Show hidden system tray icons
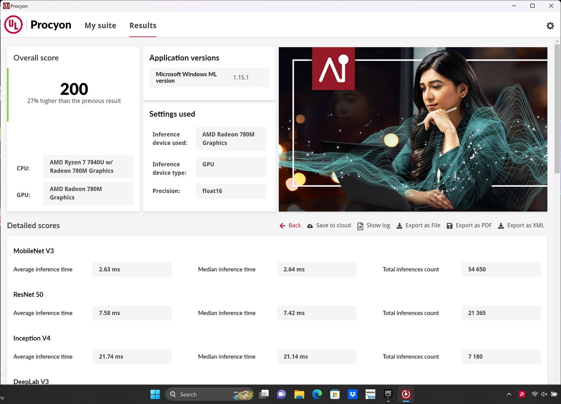Image resolution: width=561 pixels, height=404 pixels. tap(509, 394)
